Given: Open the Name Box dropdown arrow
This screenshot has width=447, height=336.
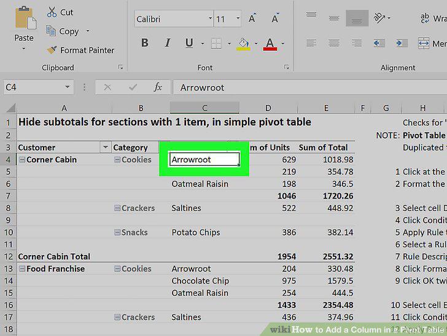Looking at the screenshot, I should pos(68,87).
